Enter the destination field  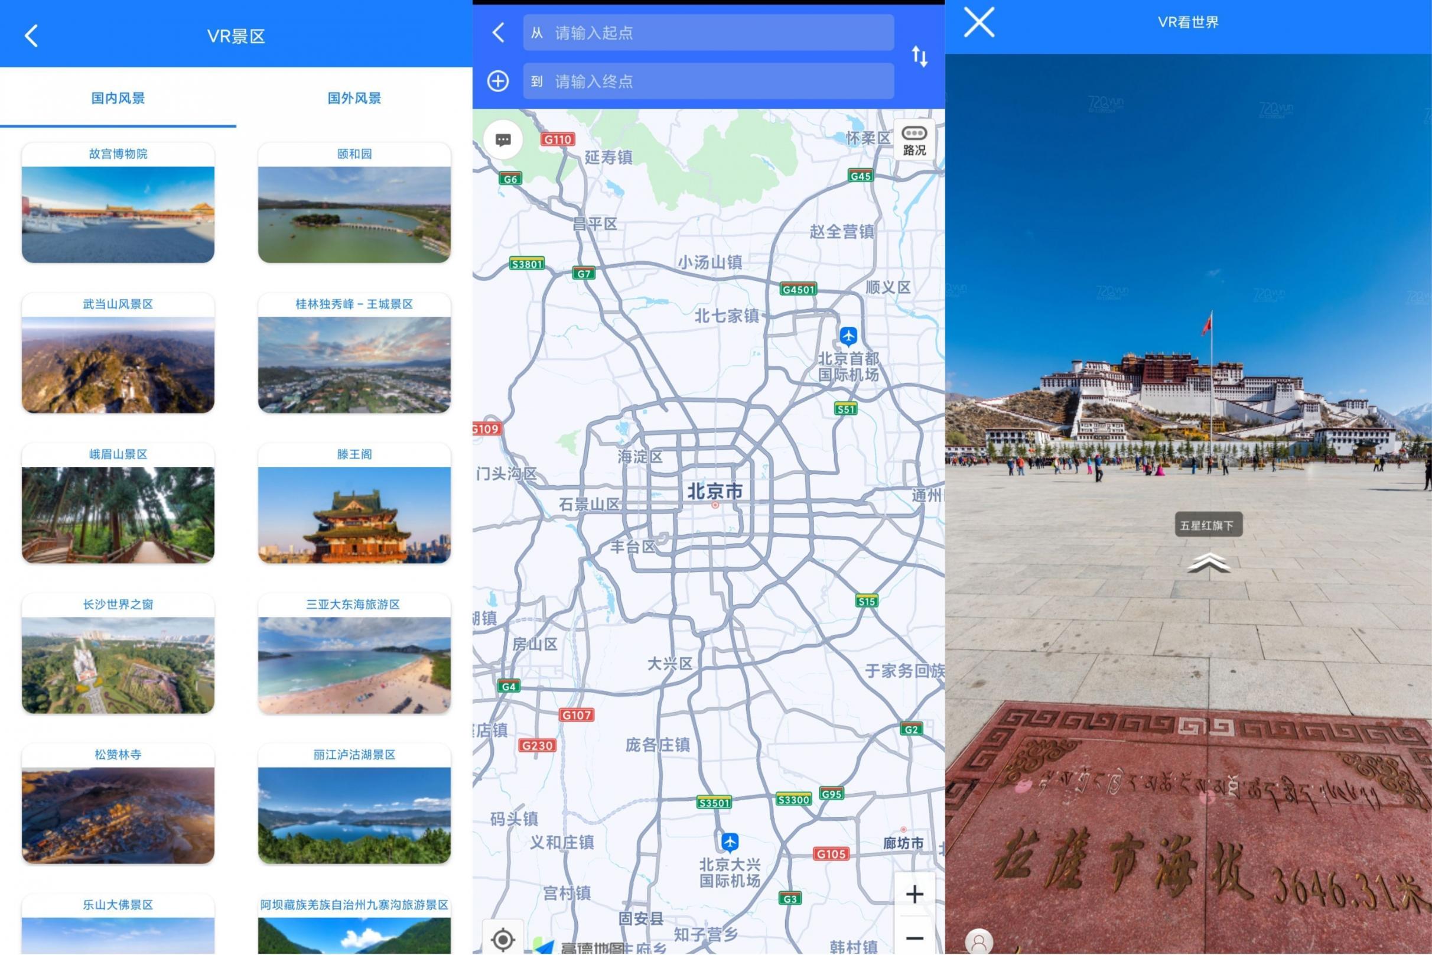(708, 81)
